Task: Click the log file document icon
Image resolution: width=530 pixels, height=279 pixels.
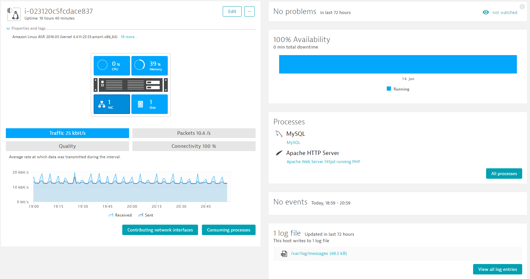Action: [x=284, y=254]
